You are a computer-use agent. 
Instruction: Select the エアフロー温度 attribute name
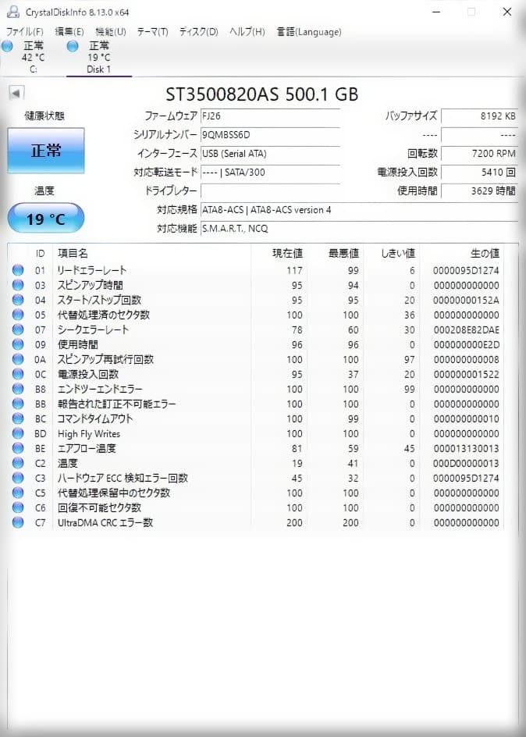point(87,448)
